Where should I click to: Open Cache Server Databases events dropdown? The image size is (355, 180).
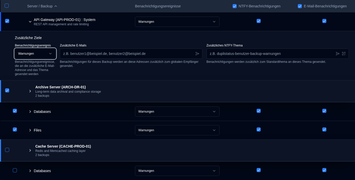[177, 171]
